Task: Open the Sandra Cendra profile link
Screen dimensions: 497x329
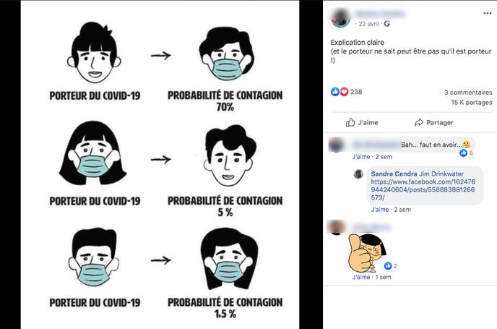Action: (394, 174)
